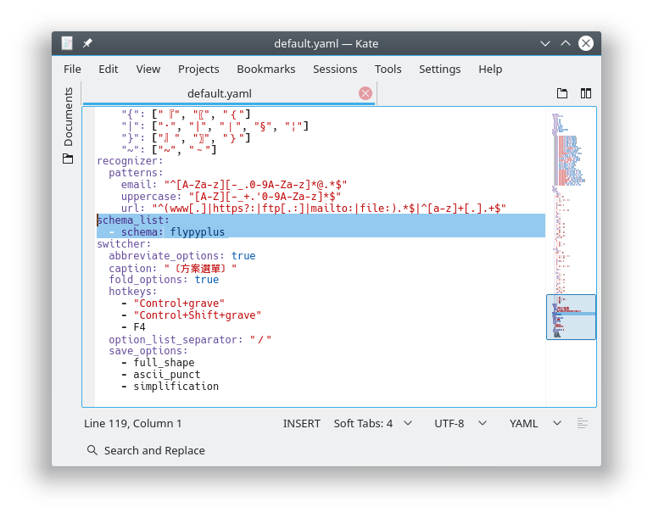
Task: Open the Projects menu
Action: click(x=198, y=69)
